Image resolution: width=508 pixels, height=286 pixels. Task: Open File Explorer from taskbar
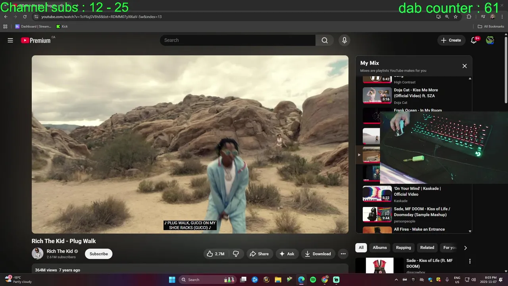[278, 280]
